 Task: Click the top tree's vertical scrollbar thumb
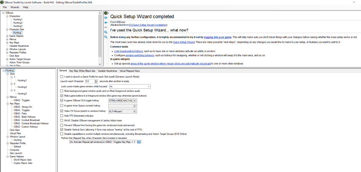point(100,35)
